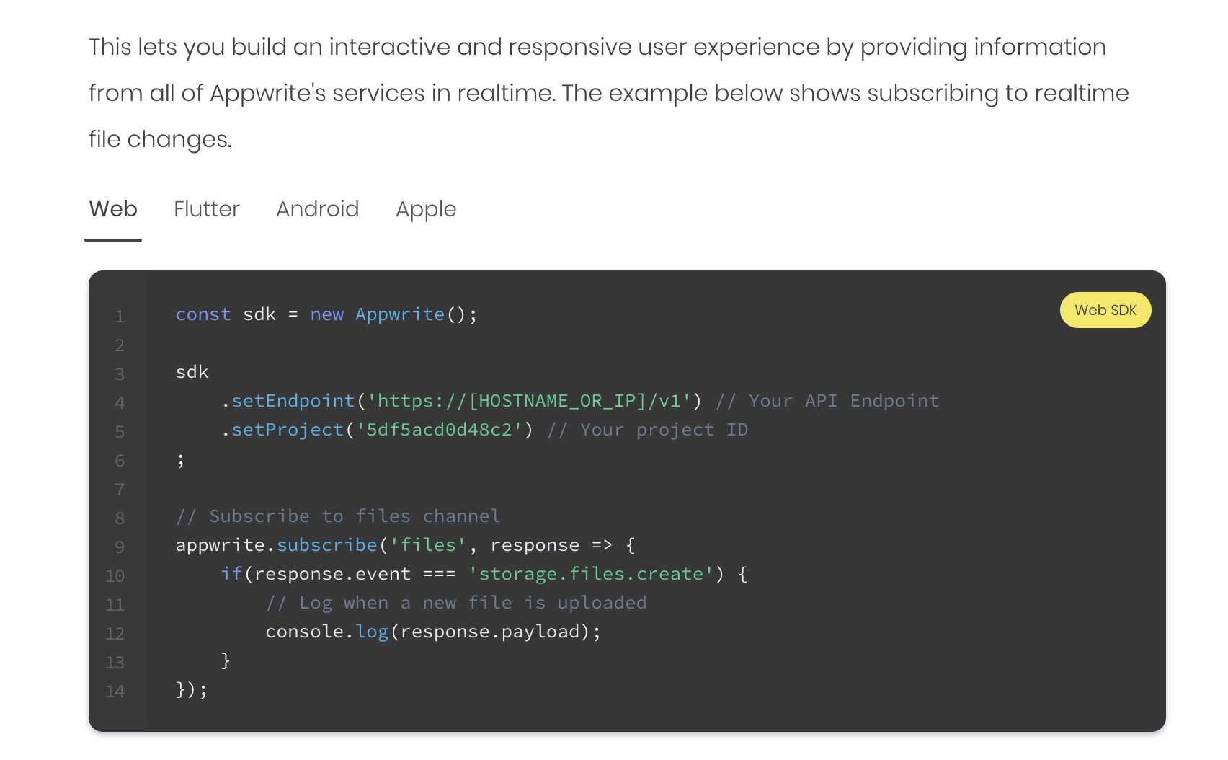Click the 'storage.files.create' string
1228x760 pixels.
(591, 574)
